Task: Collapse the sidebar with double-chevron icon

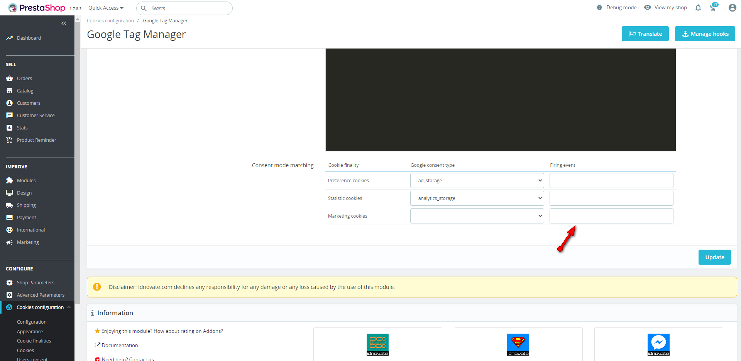Action: coord(64,24)
